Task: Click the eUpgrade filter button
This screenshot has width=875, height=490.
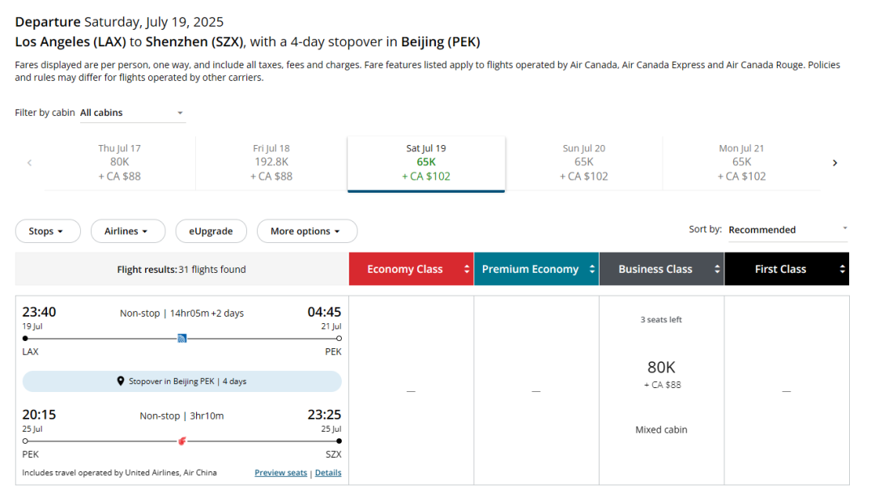Action: click(x=211, y=232)
